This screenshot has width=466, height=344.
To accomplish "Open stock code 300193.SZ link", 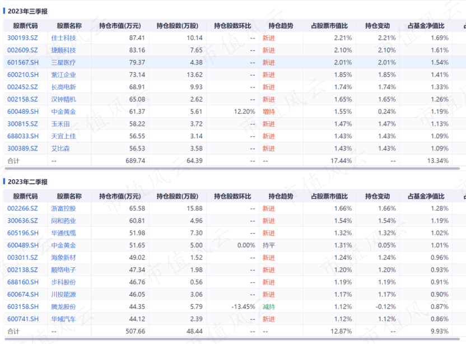I will [22, 38].
